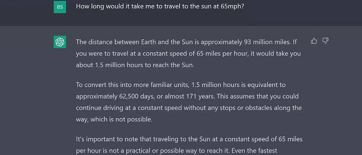This screenshot has height=155, width=362.
Task: Dislike the response with thumbs down
Action: (x=325, y=41)
